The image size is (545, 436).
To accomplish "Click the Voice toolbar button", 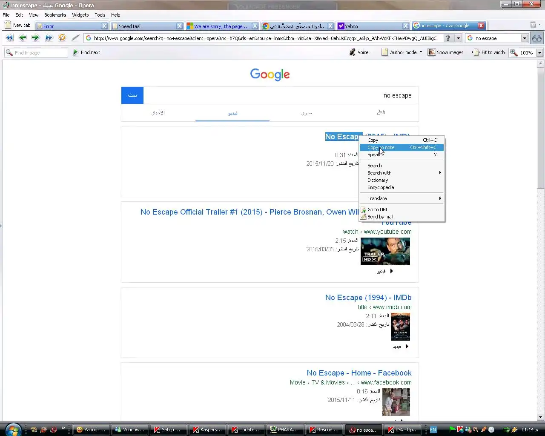I will [x=359, y=52].
